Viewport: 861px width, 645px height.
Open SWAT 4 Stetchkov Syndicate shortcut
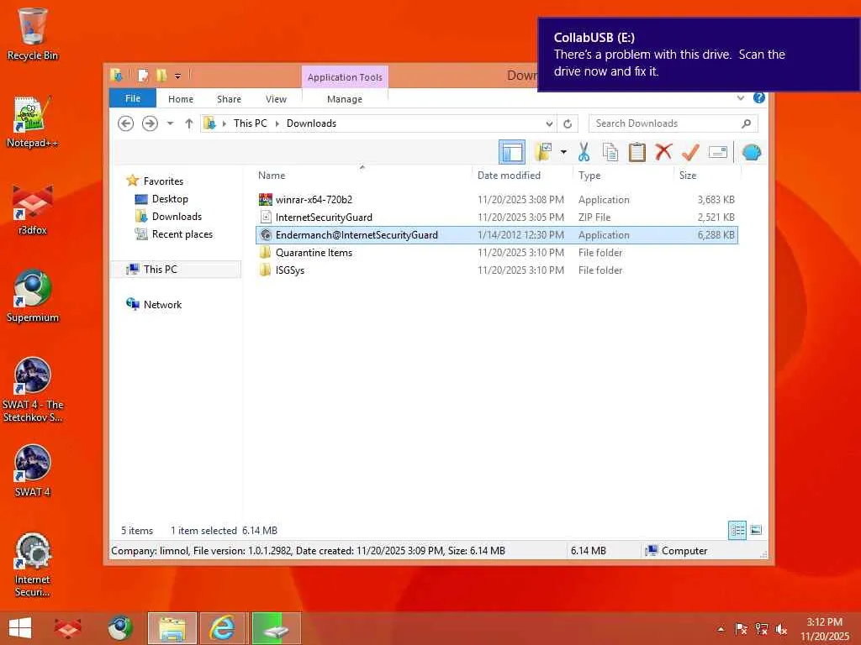click(x=33, y=390)
